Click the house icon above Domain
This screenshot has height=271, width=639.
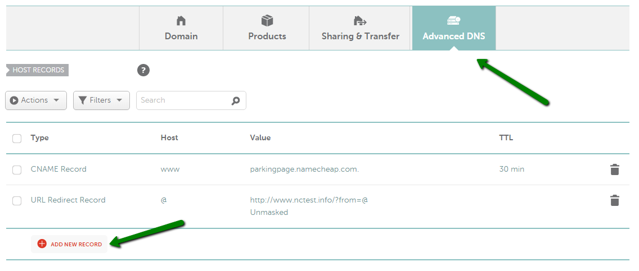pyautogui.click(x=181, y=20)
